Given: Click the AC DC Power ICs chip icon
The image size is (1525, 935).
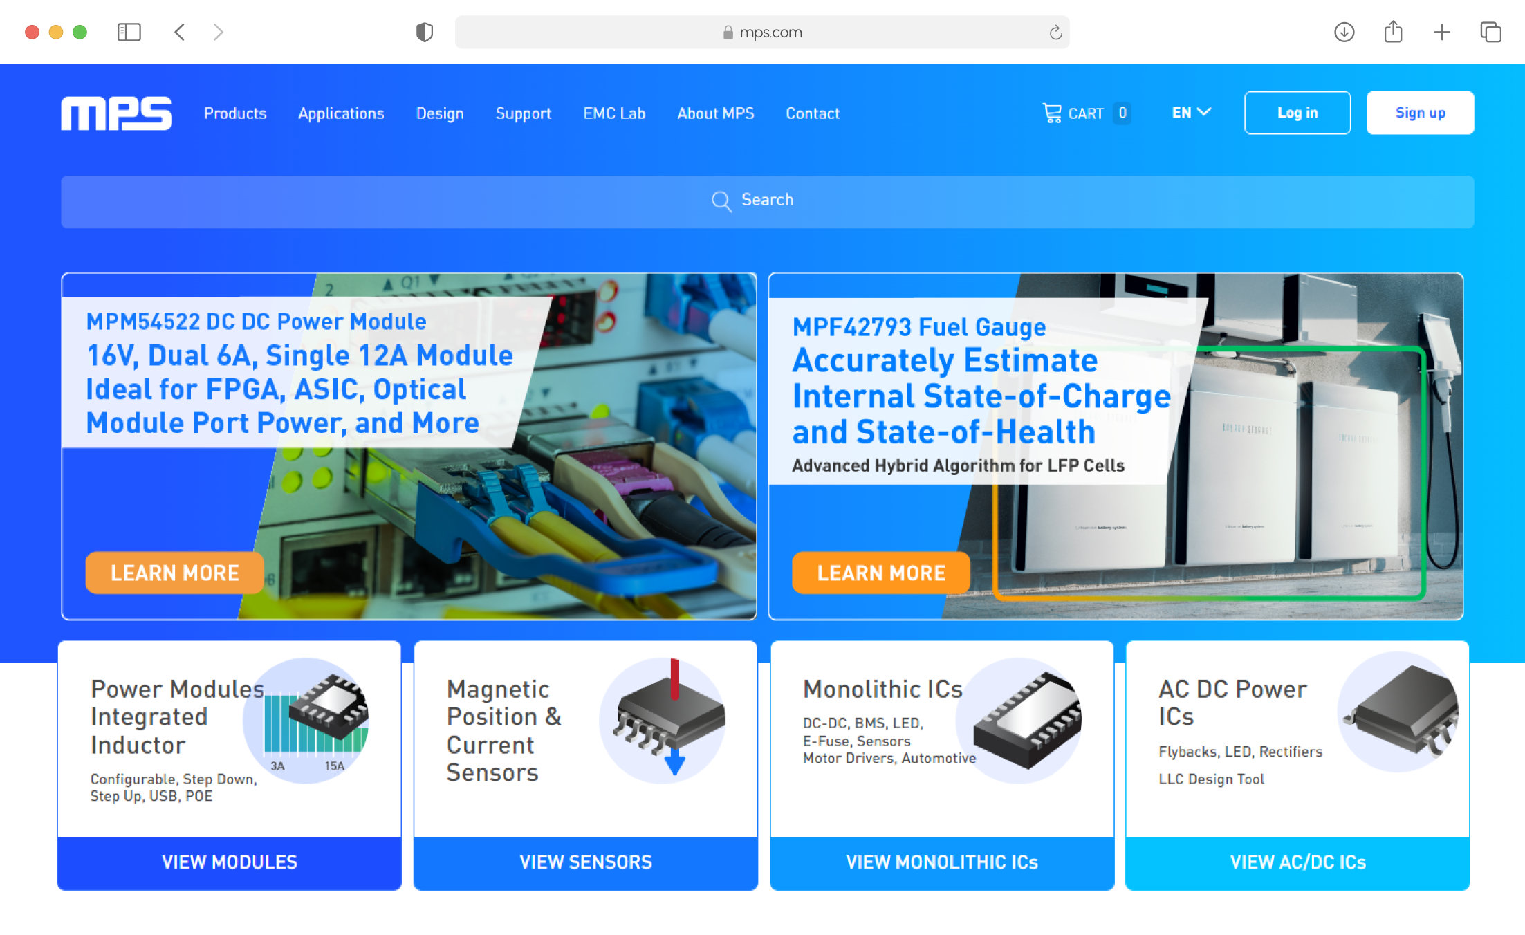Looking at the screenshot, I should (x=1398, y=712).
